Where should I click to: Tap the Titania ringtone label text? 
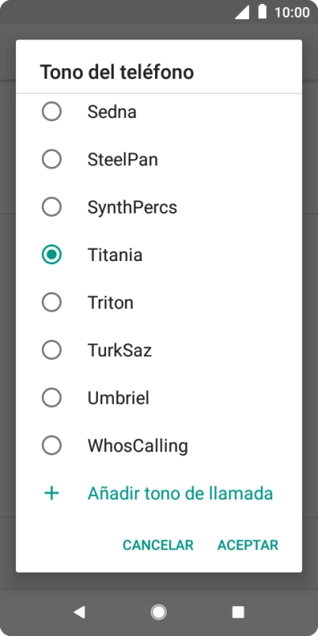(115, 255)
